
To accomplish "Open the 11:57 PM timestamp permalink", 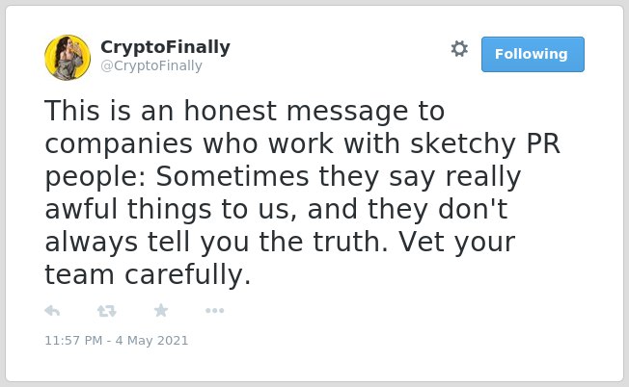I will [73, 340].
